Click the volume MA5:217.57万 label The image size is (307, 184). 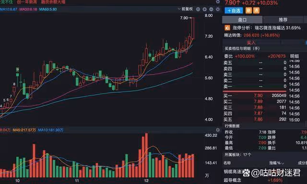pos(24,130)
